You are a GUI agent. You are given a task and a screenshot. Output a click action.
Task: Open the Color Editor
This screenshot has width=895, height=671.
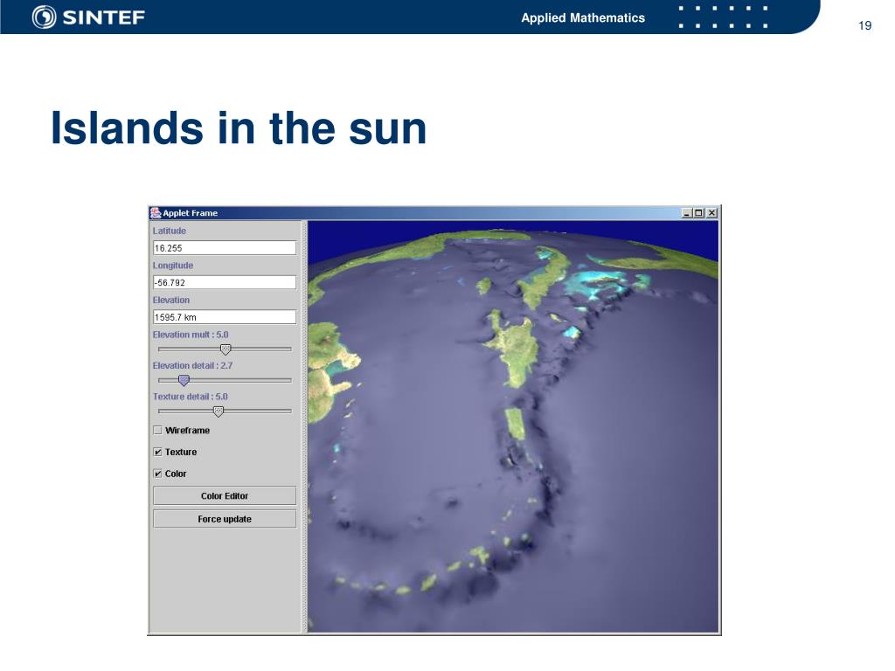(x=225, y=496)
